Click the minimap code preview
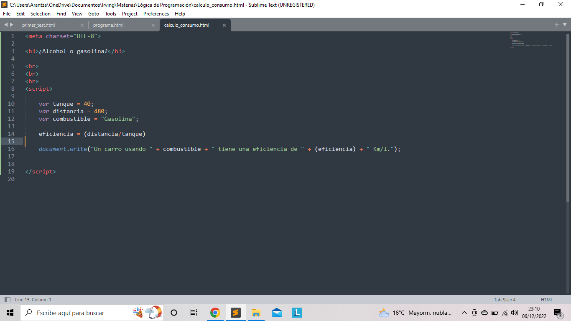This screenshot has width=571, height=321. click(x=531, y=40)
